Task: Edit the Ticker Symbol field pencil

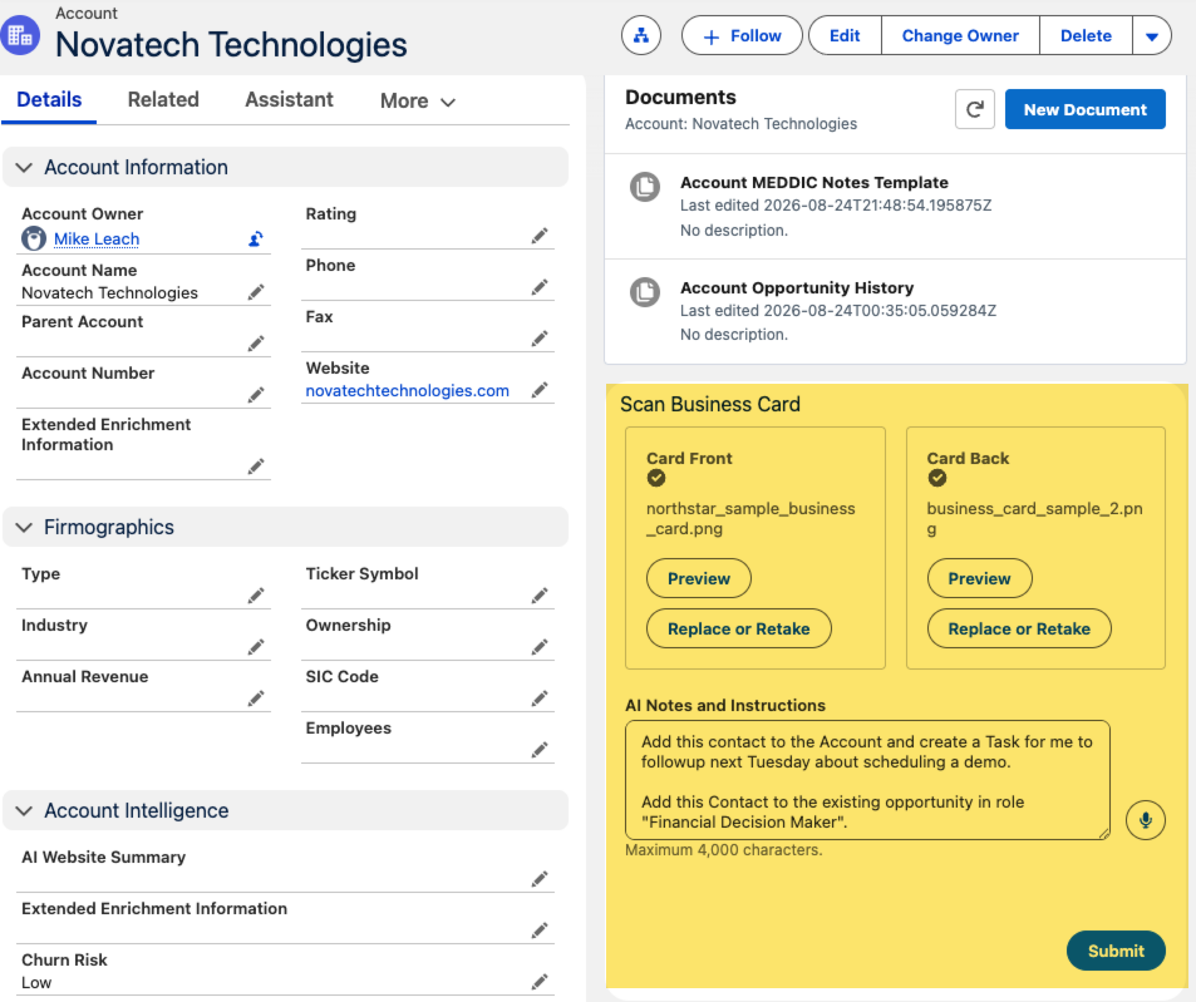Action: [540, 595]
